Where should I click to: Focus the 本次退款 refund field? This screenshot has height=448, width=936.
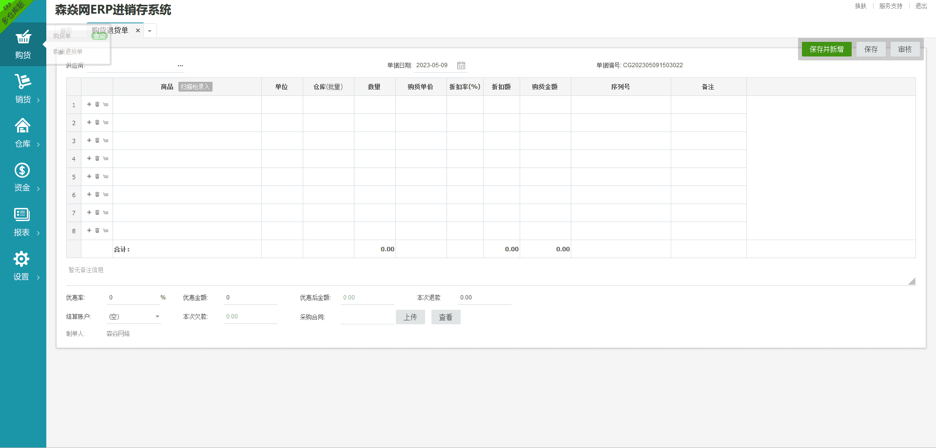pyautogui.click(x=485, y=298)
